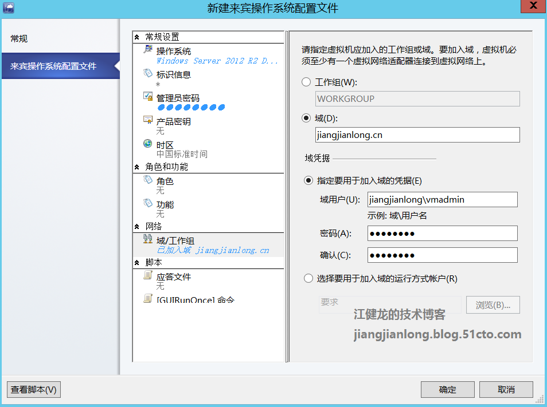Click the 产品密钥 certificate icon

[x=148, y=120]
